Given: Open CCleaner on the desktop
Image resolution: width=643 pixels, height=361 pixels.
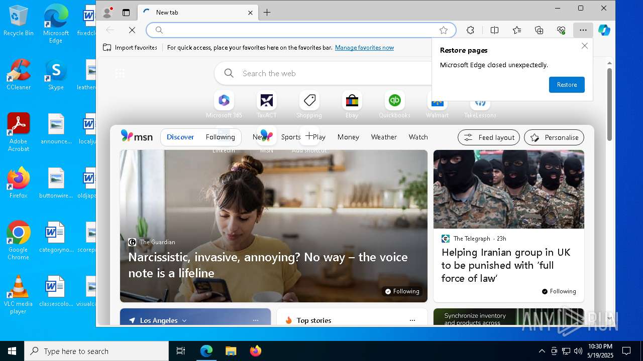Looking at the screenshot, I should (x=19, y=75).
